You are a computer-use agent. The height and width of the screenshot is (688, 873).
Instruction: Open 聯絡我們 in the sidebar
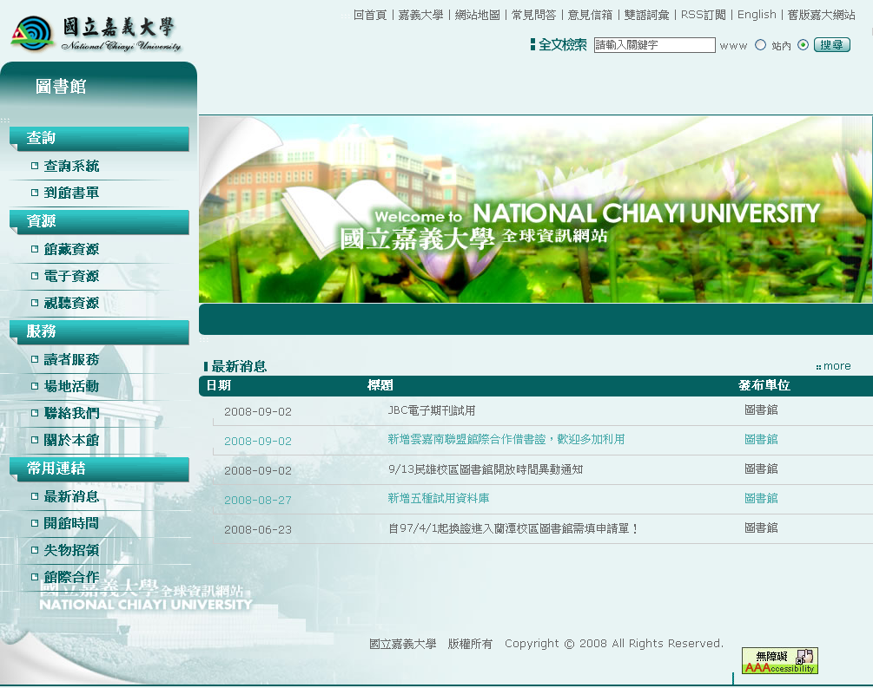(x=71, y=413)
